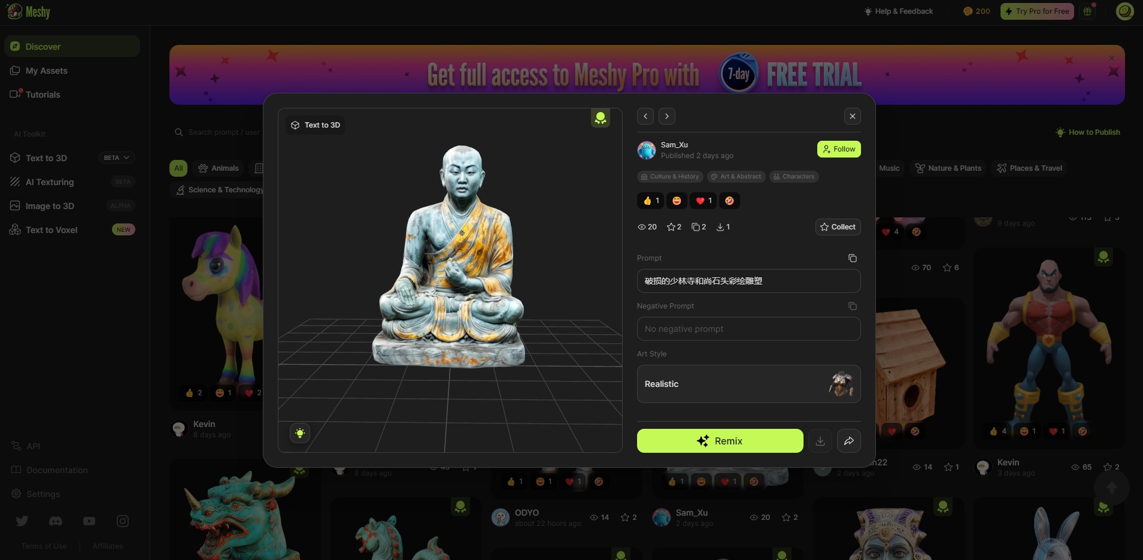The height and width of the screenshot is (560, 1143).
Task: Open the Discover page
Action: point(72,46)
